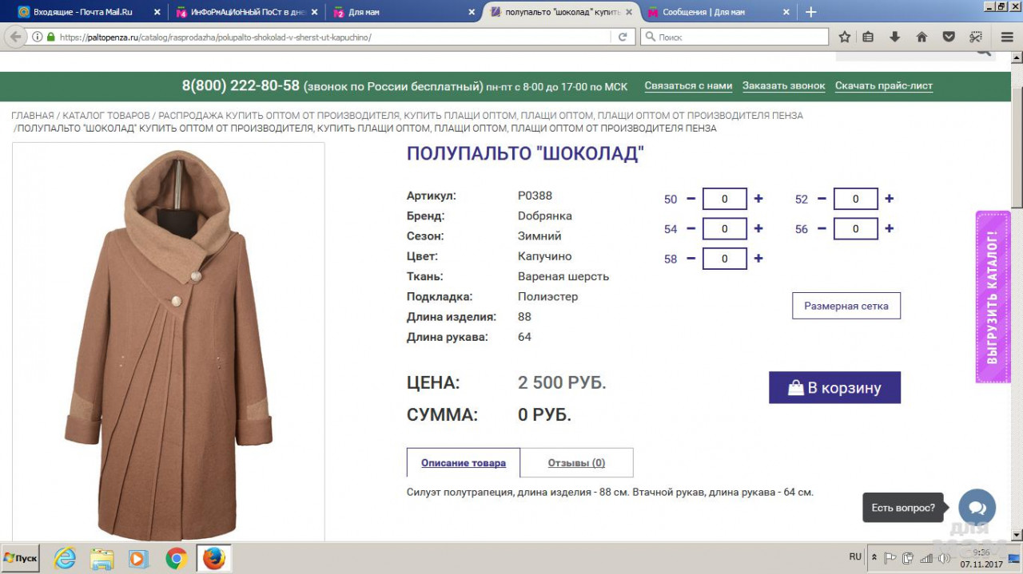Screen dimensions: 1023x574
Task: Increase quantity for size 56
Action: [889, 229]
